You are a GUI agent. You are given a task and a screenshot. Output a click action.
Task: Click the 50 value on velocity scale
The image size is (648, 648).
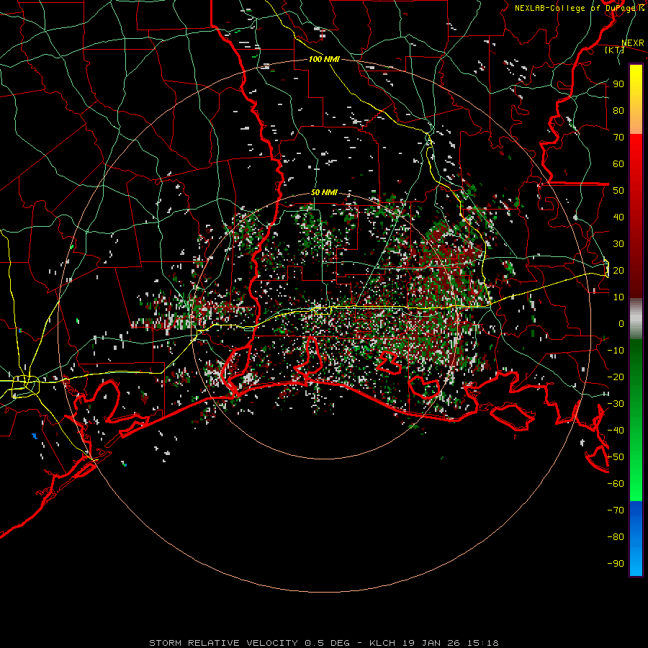[x=618, y=191]
